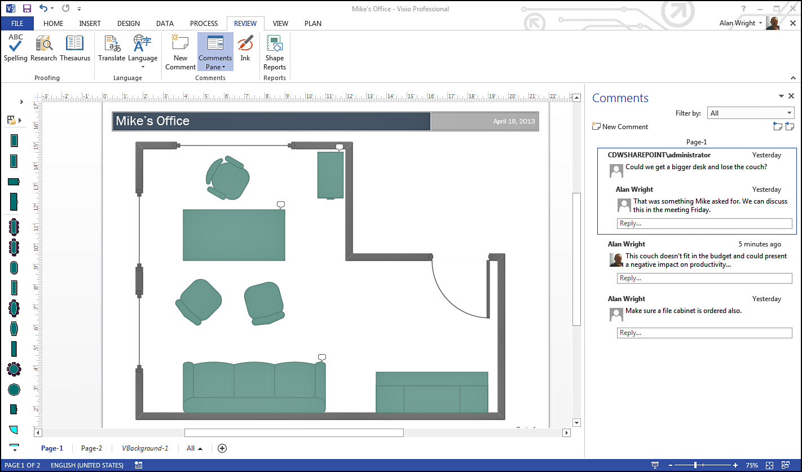Reply to the file cabinet comment
This screenshot has width=802, height=472.
[x=704, y=333]
